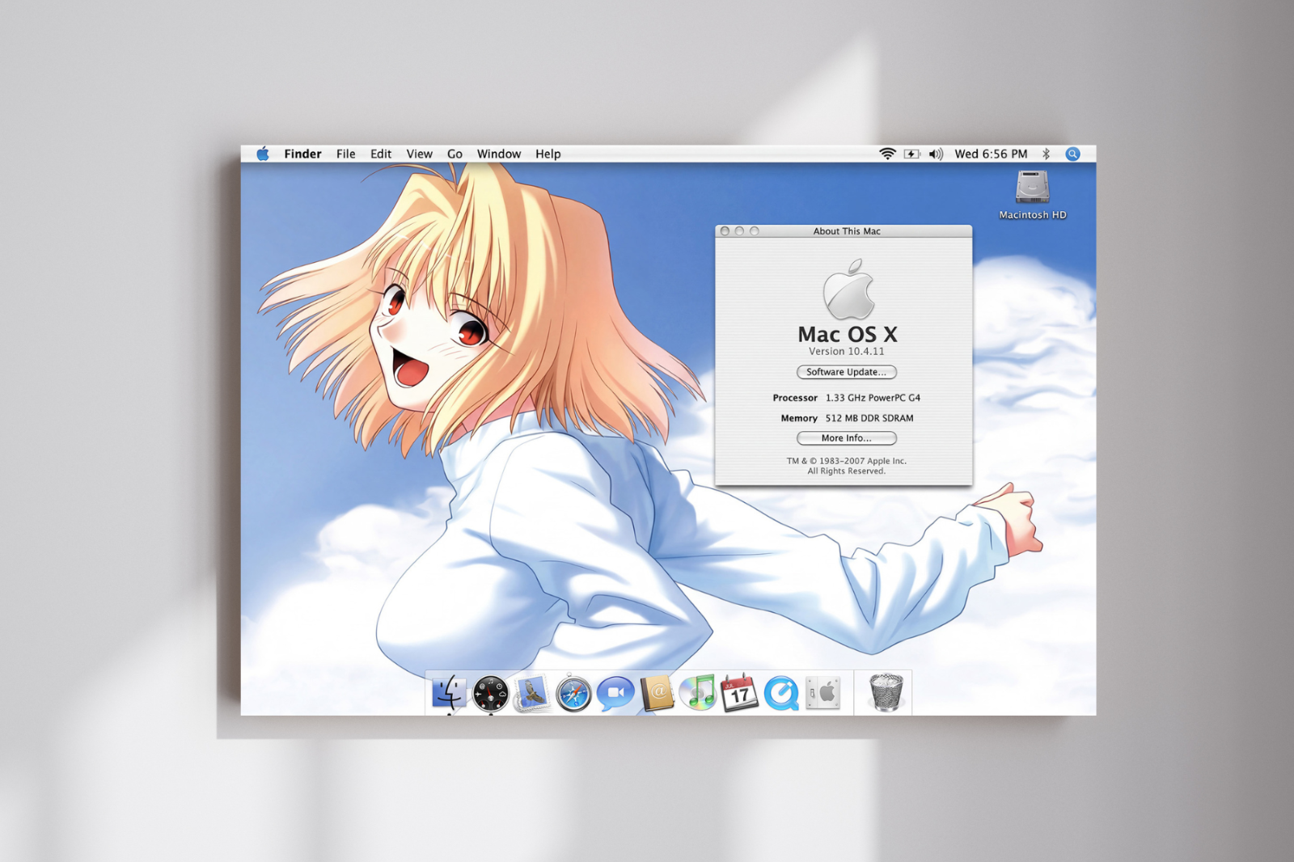Click the memory value 512 MB DDR SDRAM
The height and width of the screenshot is (862, 1294).
869,418
